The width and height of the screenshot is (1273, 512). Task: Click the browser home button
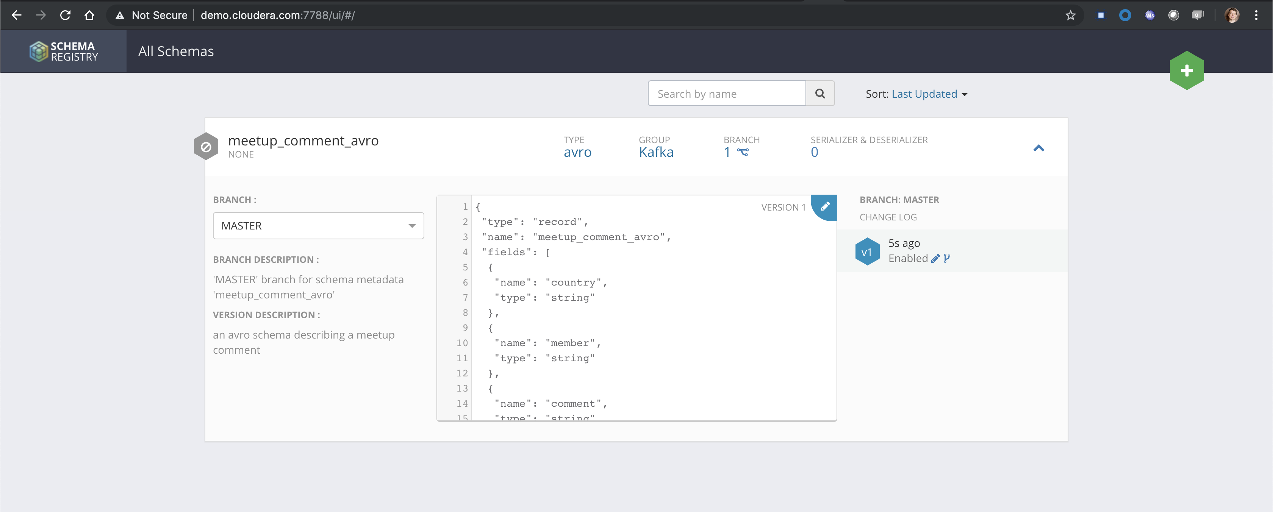(89, 15)
